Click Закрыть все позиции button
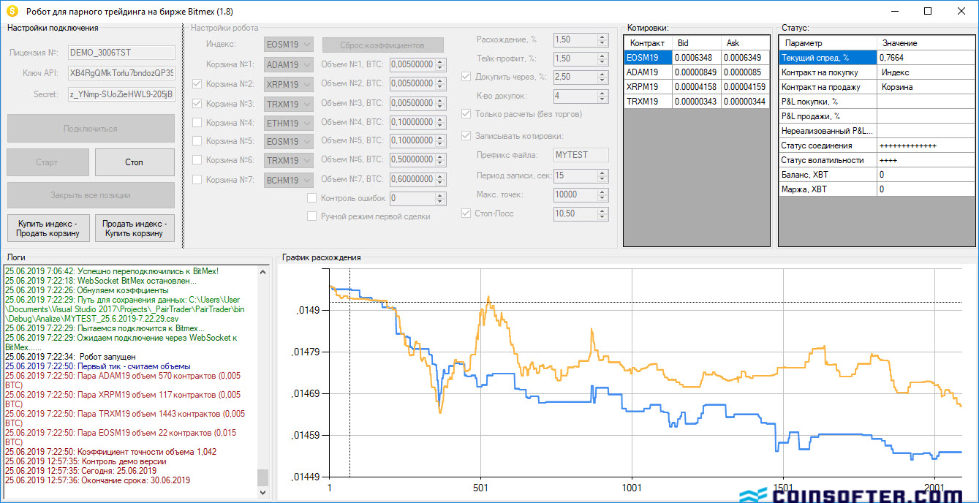 pos(91,195)
